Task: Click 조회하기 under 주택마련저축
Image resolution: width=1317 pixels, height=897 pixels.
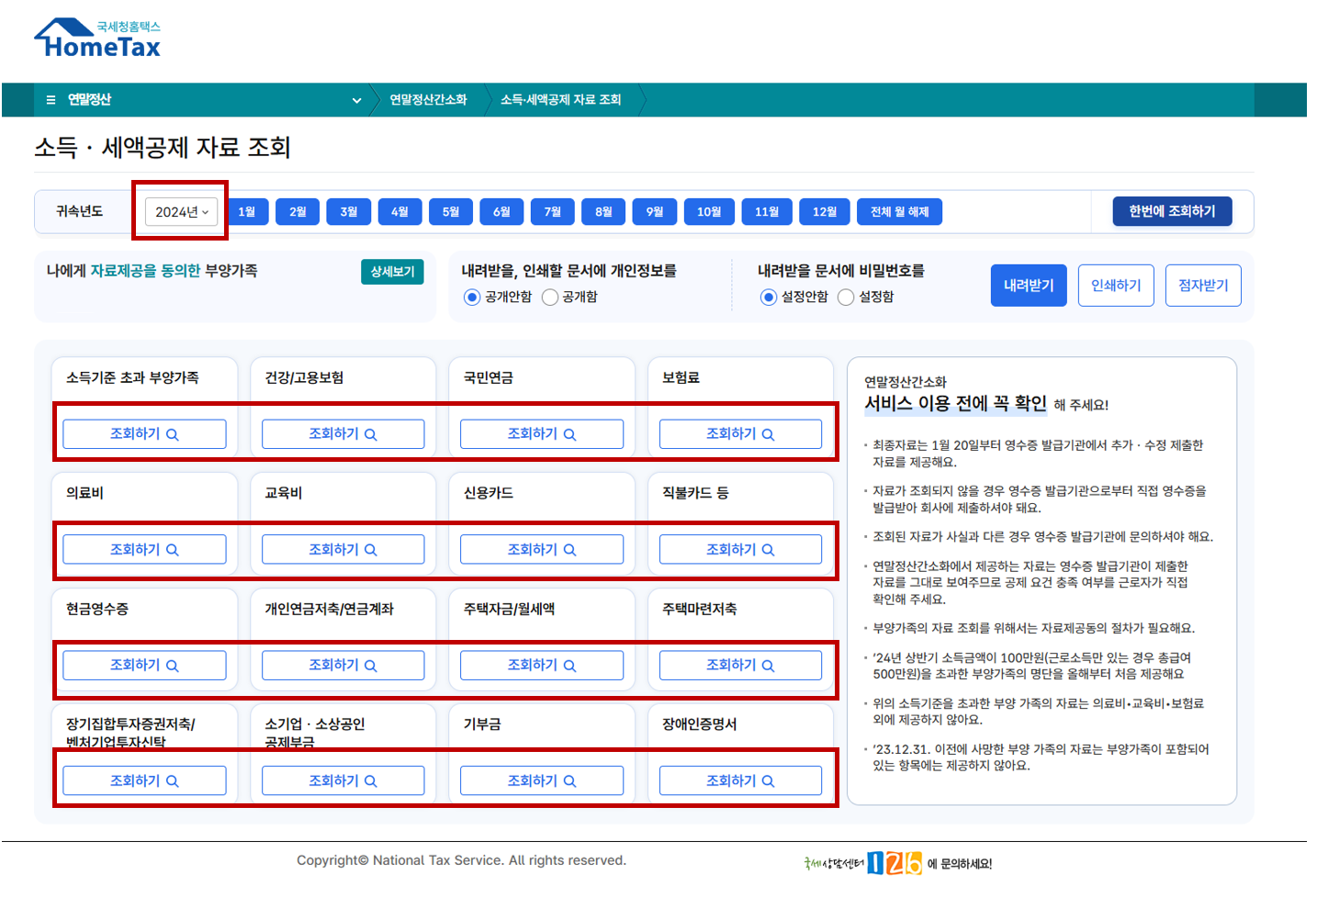Action: [740, 666]
